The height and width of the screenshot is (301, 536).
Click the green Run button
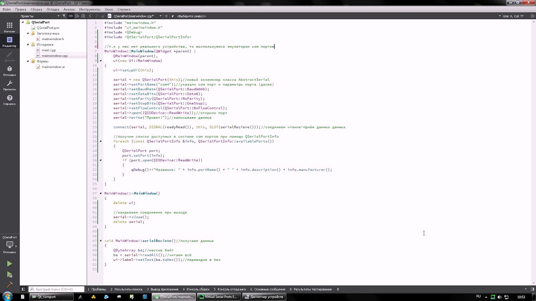(x=9, y=264)
